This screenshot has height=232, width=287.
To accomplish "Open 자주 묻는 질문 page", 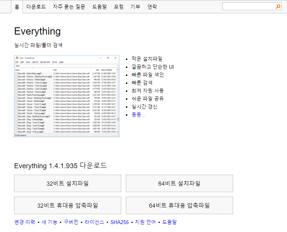I will click(69, 7).
